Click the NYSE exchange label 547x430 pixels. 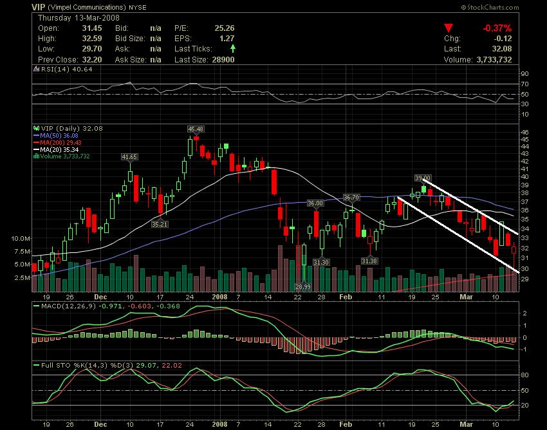coord(137,7)
